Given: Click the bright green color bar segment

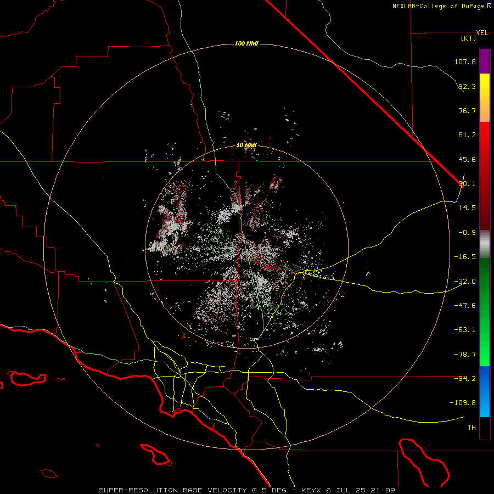Looking at the screenshot, I should (485, 312).
